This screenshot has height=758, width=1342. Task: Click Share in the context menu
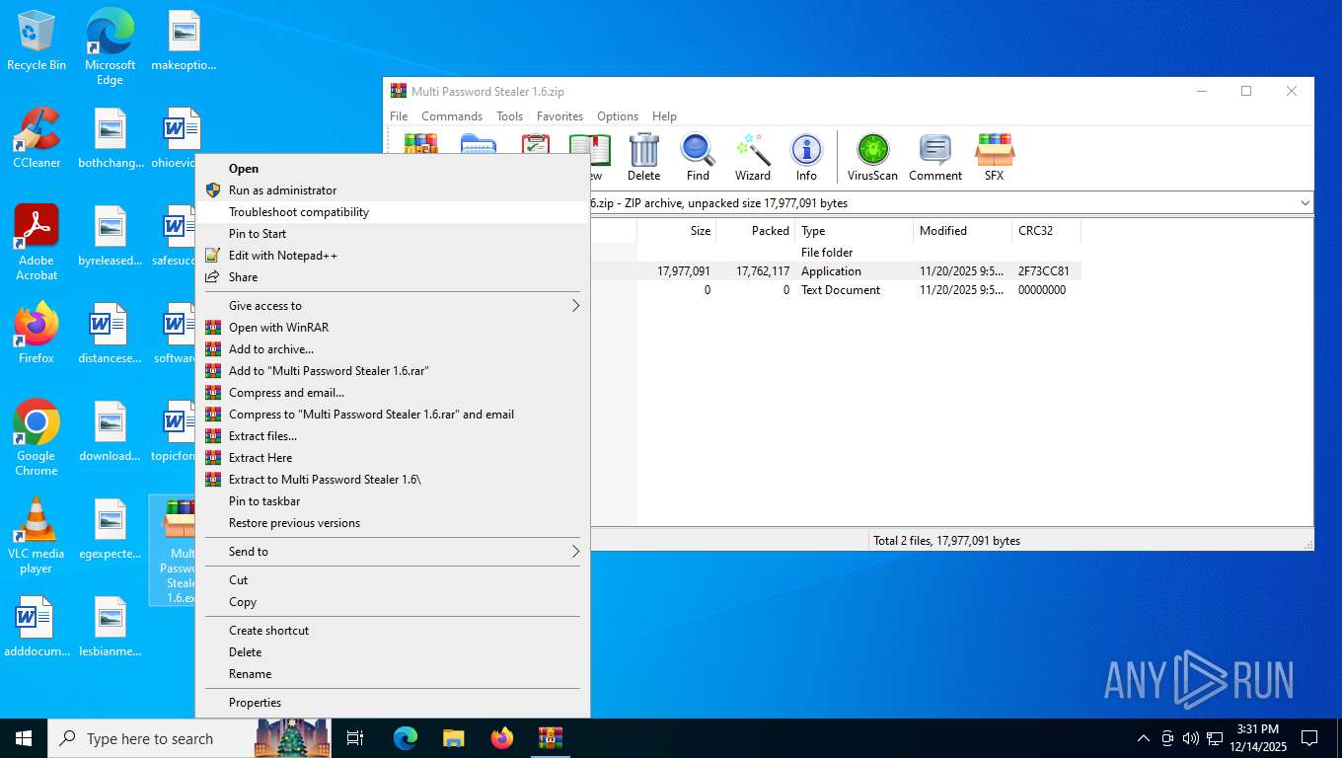tap(393, 277)
